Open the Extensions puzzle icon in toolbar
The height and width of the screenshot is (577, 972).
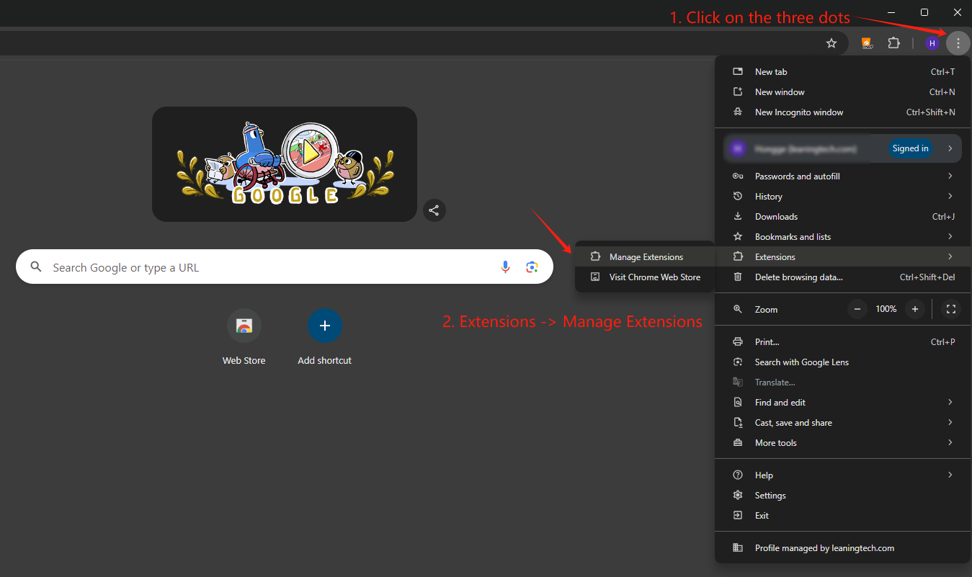point(893,43)
